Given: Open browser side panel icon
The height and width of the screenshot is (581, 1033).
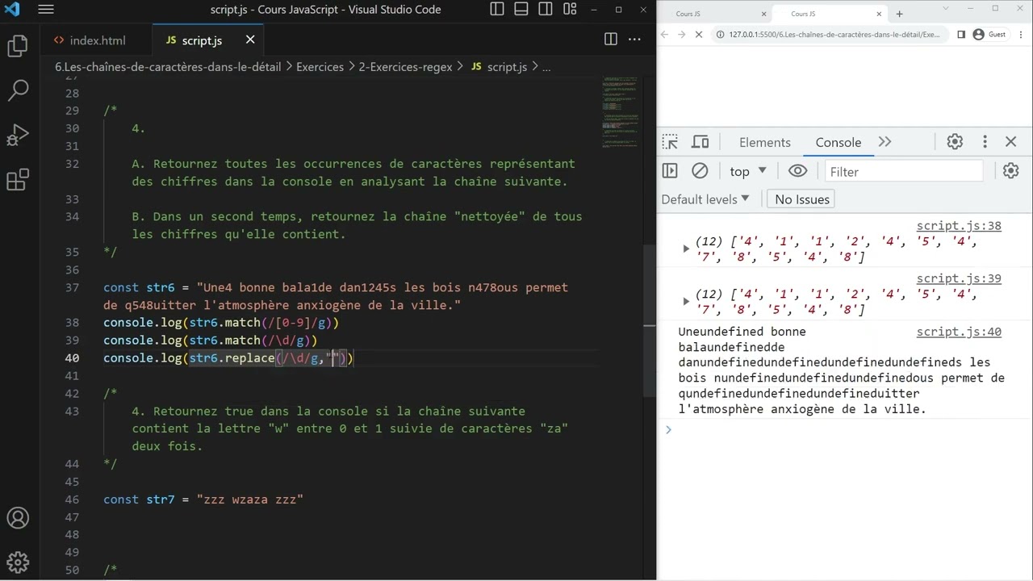Looking at the screenshot, I should [x=961, y=35].
